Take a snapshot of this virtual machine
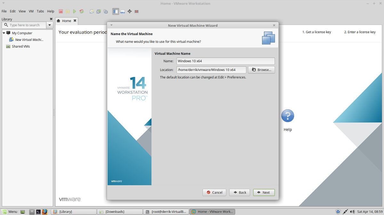This screenshot has width=384, height=215. click(92, 11)
